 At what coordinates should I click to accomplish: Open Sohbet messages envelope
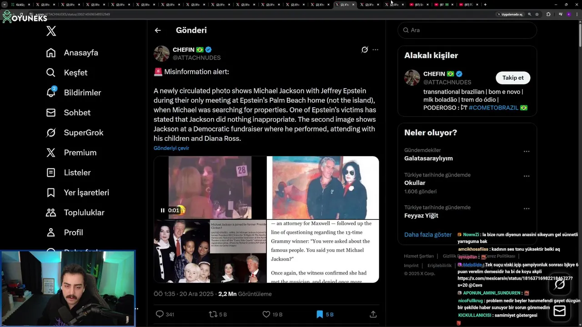[x=51, y=113]
